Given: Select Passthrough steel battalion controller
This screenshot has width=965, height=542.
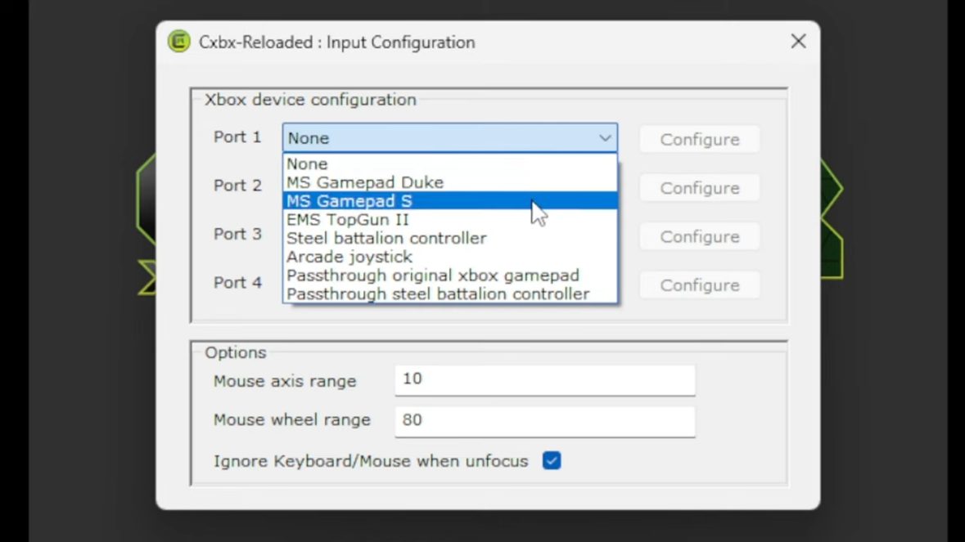Looking at the screenshot, I should tap(450, 293).
